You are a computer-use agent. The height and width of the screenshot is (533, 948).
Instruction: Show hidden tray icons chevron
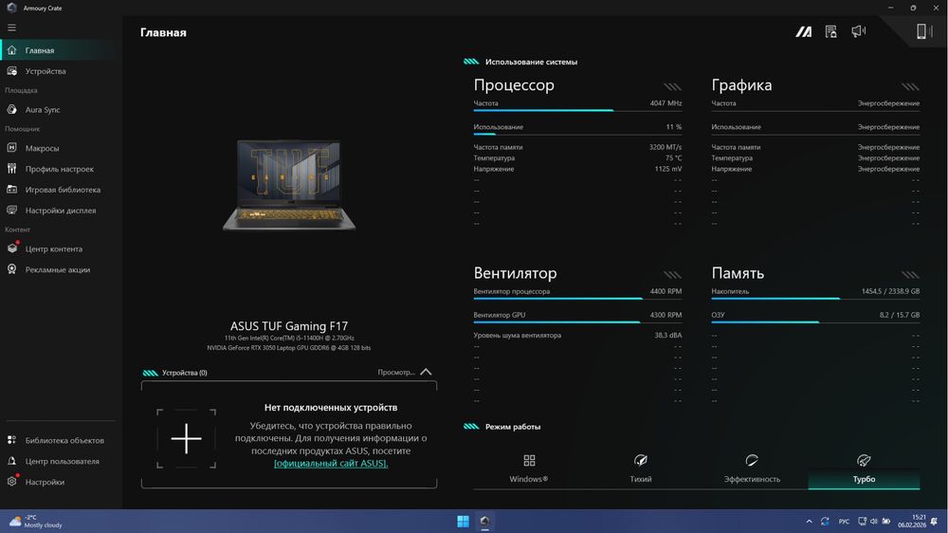(809, 521)
